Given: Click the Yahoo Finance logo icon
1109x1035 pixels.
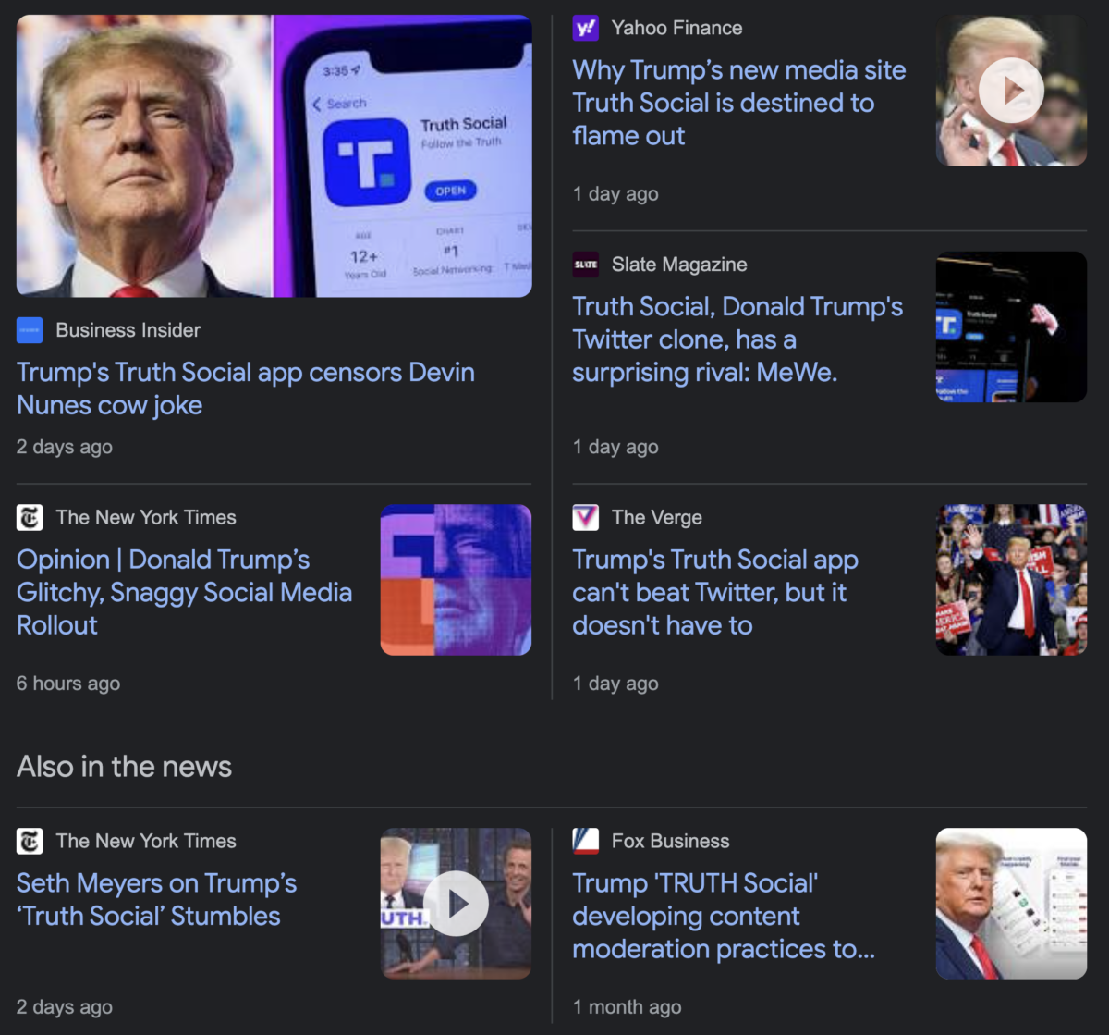Looking at the screenshot, I should click(x=586, y=28).
